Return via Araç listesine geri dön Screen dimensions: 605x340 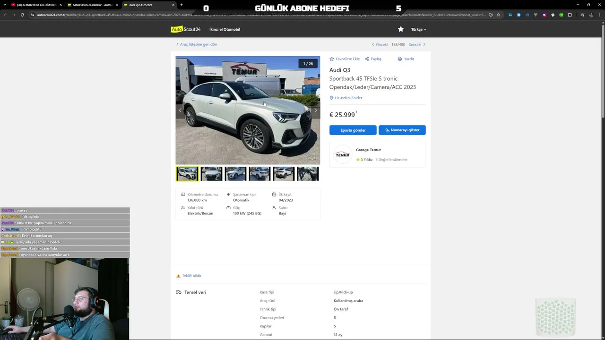tap(197, 44)
